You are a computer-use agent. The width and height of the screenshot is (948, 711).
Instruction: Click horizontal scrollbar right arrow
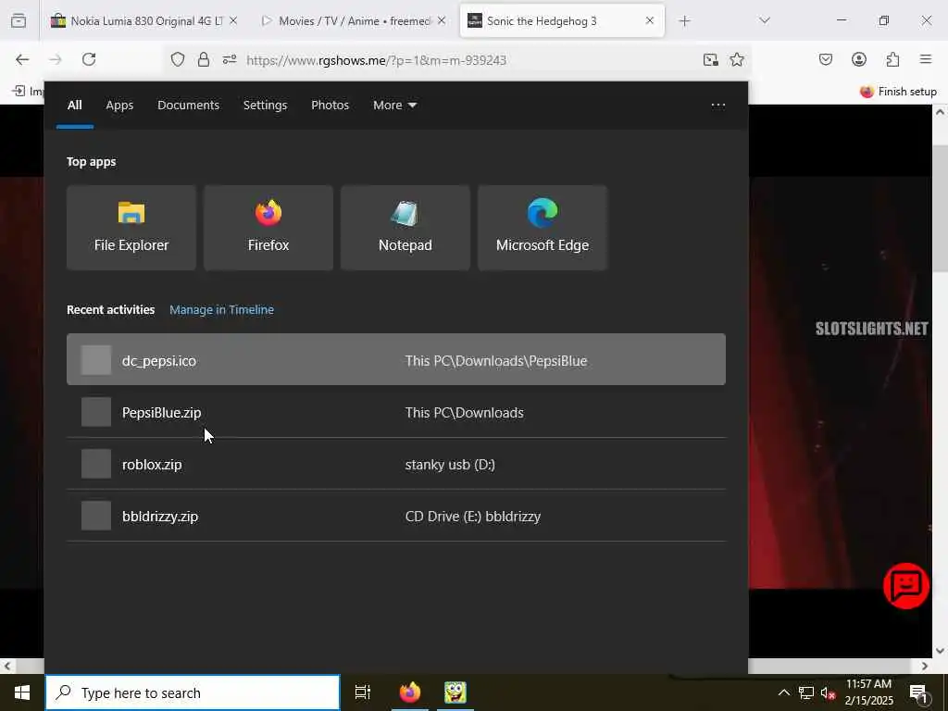[x=925, y=666]
